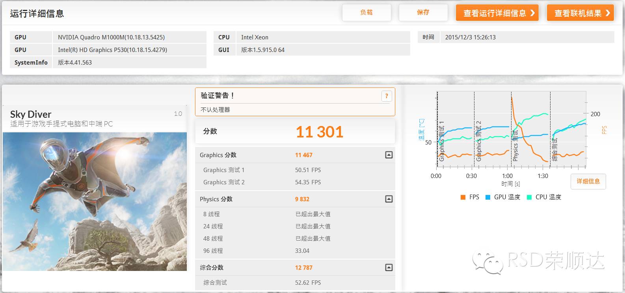The image size is (625, 293).
Task: Click the GPU 温度 legend label
Action: click(x=507, y=197)
